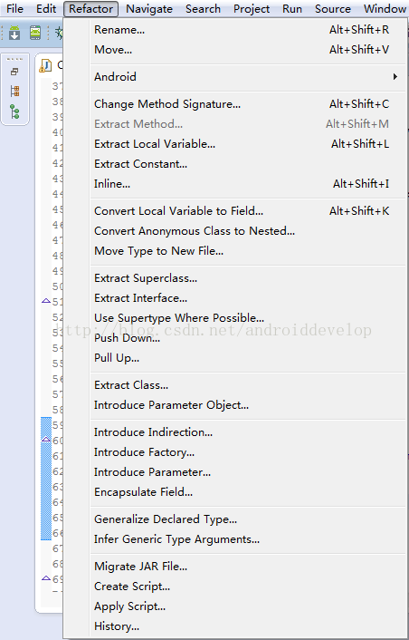Select Introduce Parameter Object...
The image size is (409, 640).
pos(242,405)
